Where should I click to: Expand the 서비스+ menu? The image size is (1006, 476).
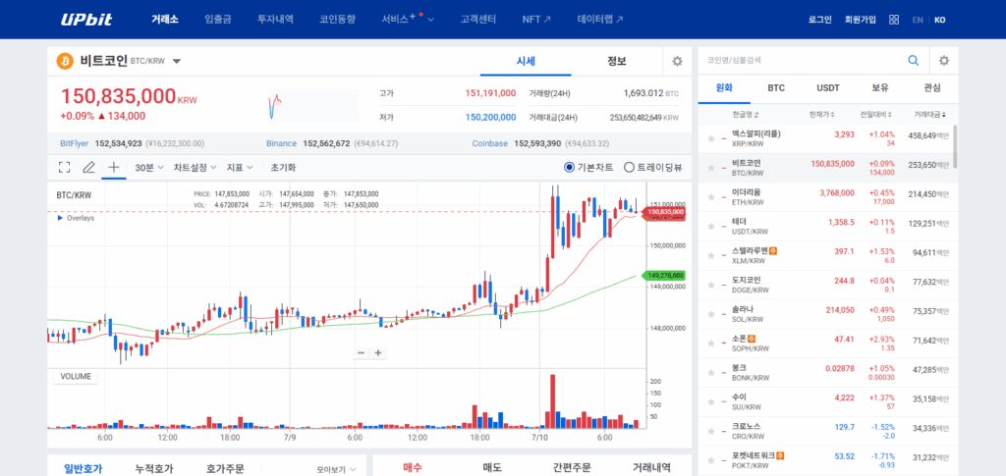pos(408,20)
